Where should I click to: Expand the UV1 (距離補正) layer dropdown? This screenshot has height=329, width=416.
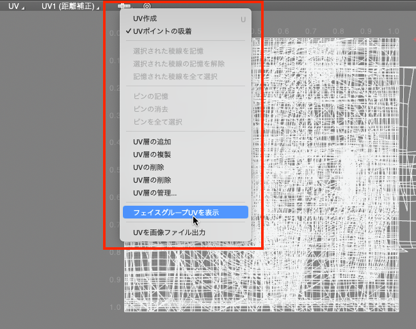(70, 6)
